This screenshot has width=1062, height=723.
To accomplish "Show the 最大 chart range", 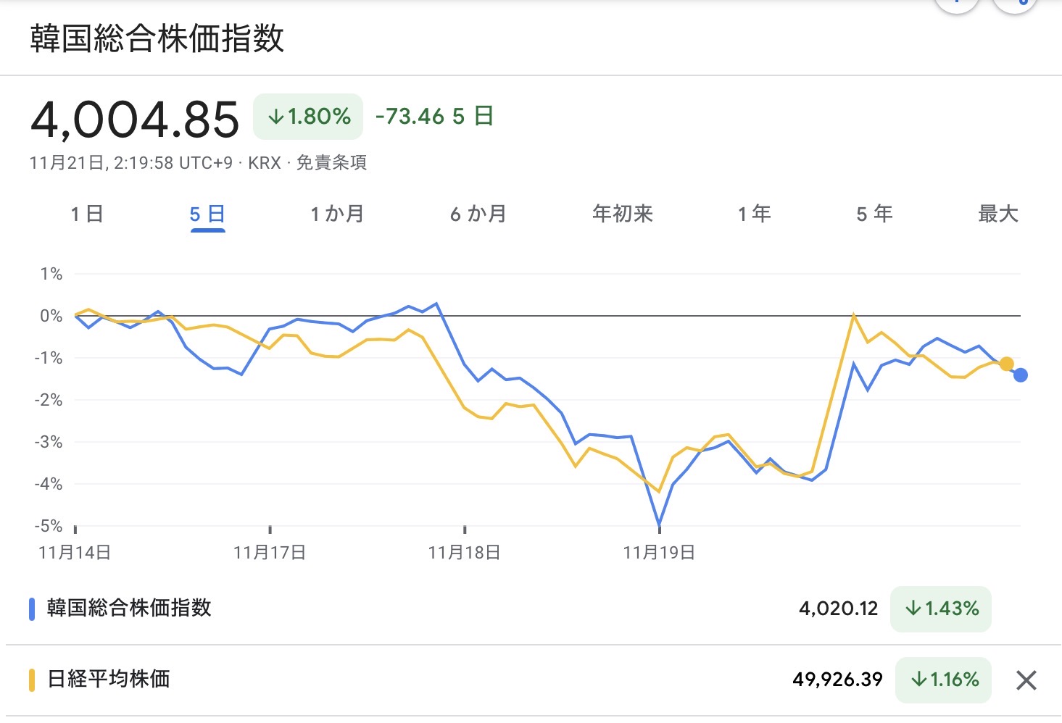I will 998,214.
